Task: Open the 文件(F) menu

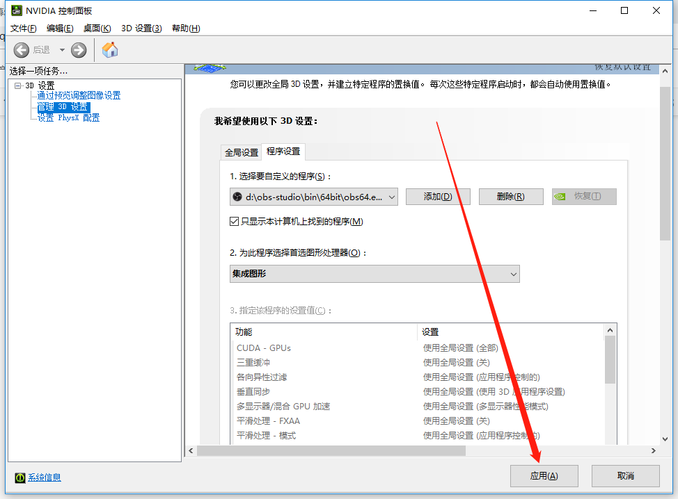Action: tap(24, 28)
